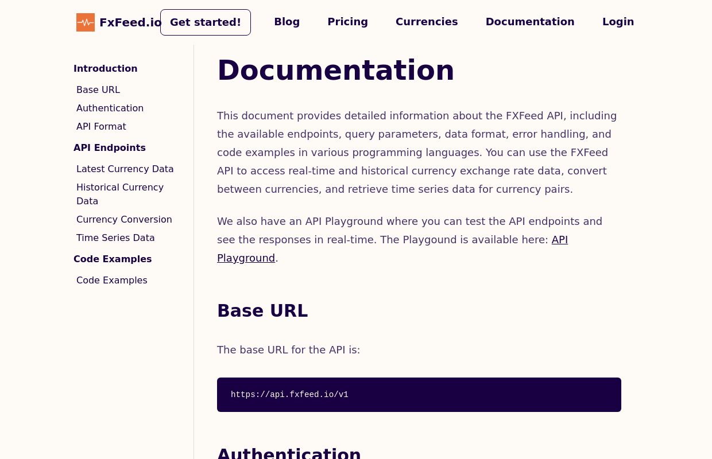Open API Format sidebar link
This screenshot has width=712, height=459.
(x=101, y=127)
